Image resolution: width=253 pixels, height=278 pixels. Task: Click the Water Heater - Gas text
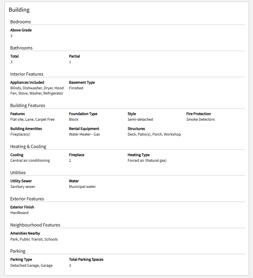point(84,134)
